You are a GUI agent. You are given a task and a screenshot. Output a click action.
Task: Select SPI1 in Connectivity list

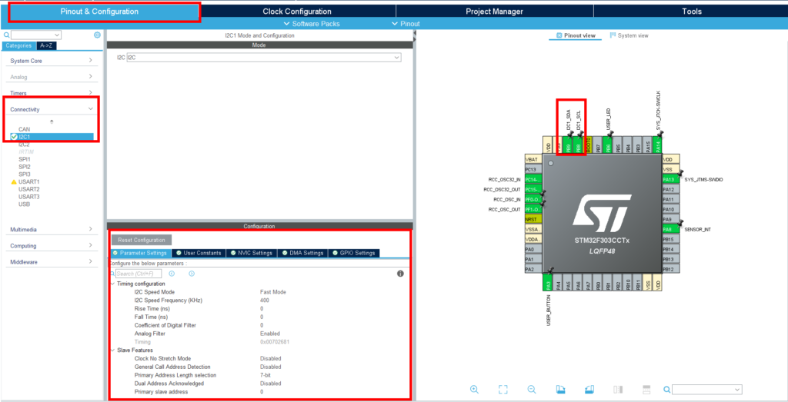pos(25,159)
